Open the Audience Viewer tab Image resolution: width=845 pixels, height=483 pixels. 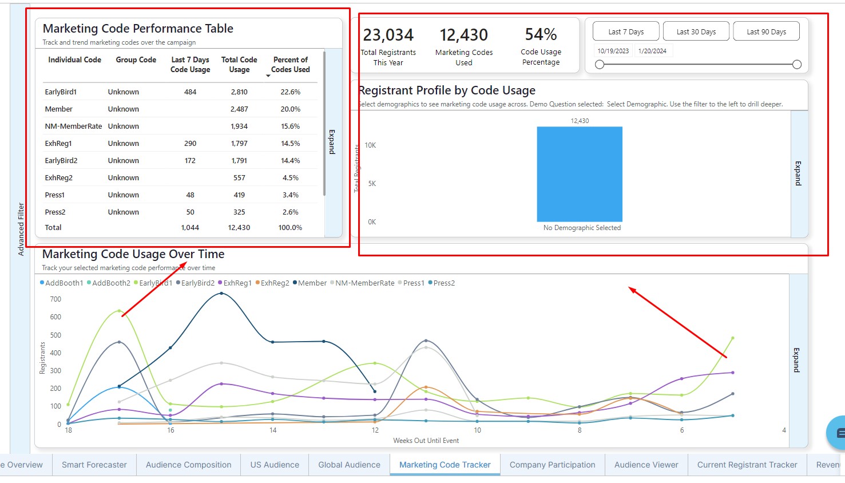tap(646, 465)
